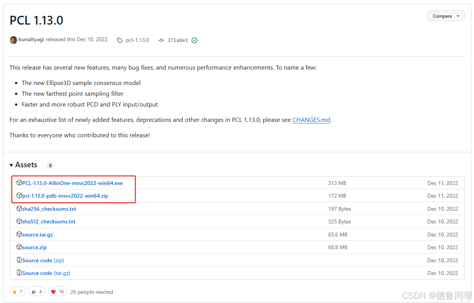474x303 pixels.
Task: Click 'Thanks to everyone who contributed' line
Action: pos(80,135)
